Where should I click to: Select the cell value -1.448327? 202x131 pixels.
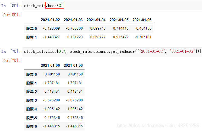(51, 37)
